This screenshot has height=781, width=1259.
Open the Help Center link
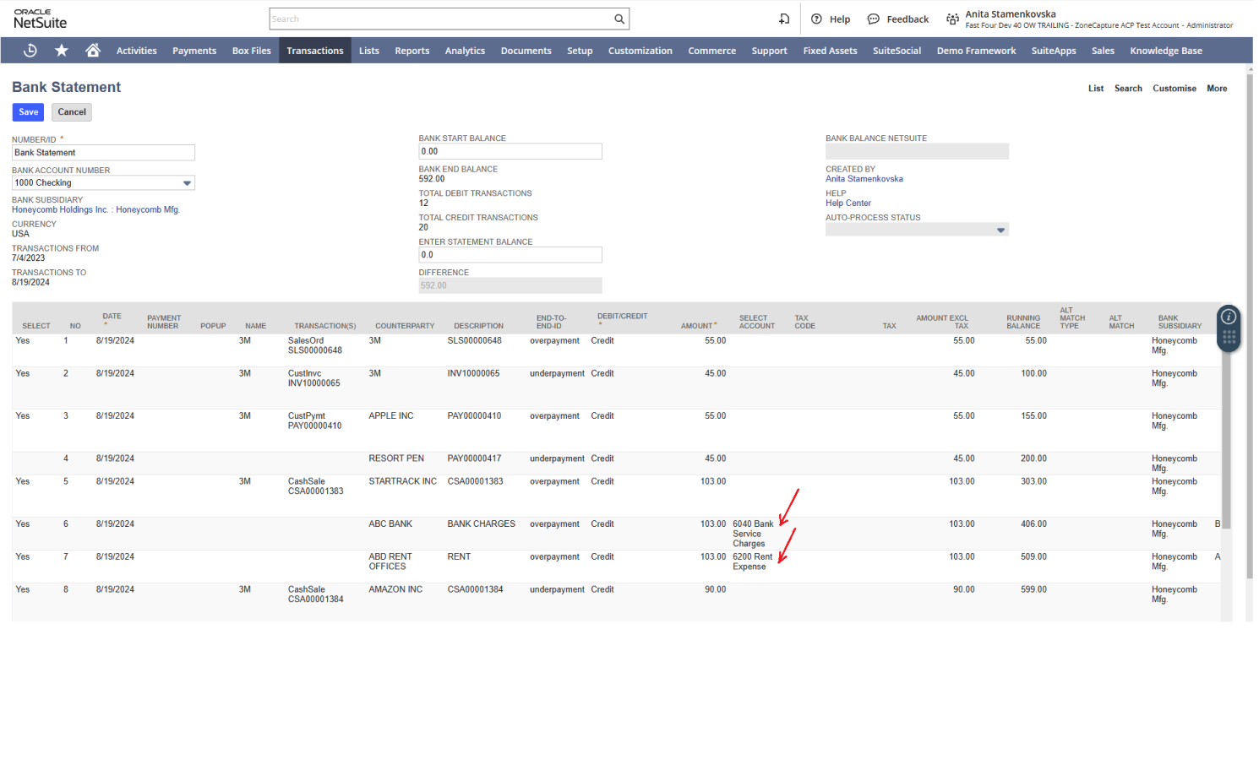[848, 203]
